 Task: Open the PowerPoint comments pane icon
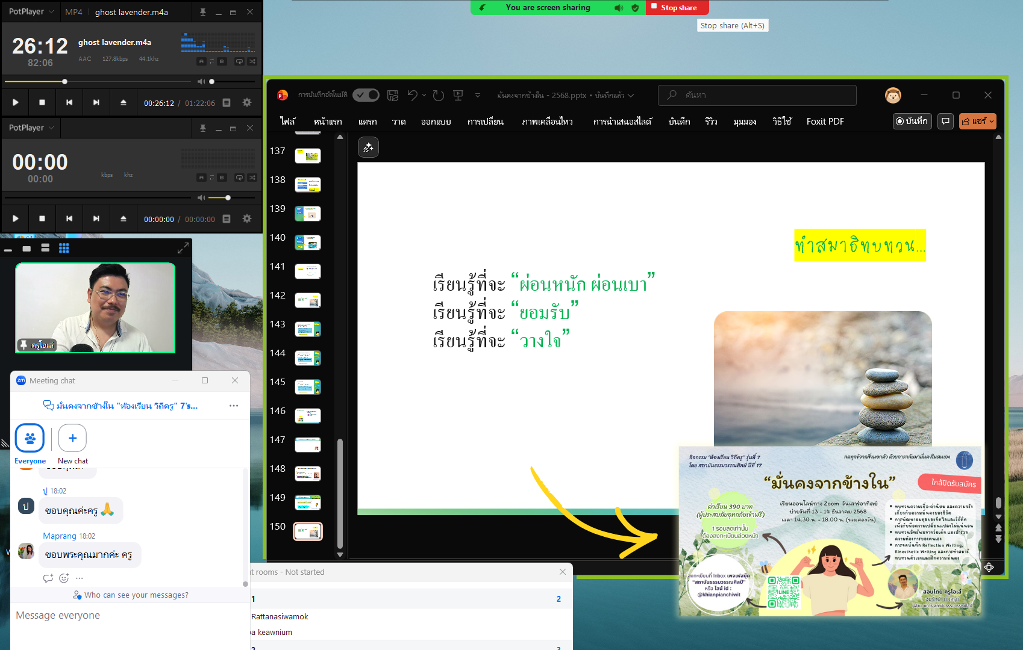pyautogui.click(x=945, y=121)
